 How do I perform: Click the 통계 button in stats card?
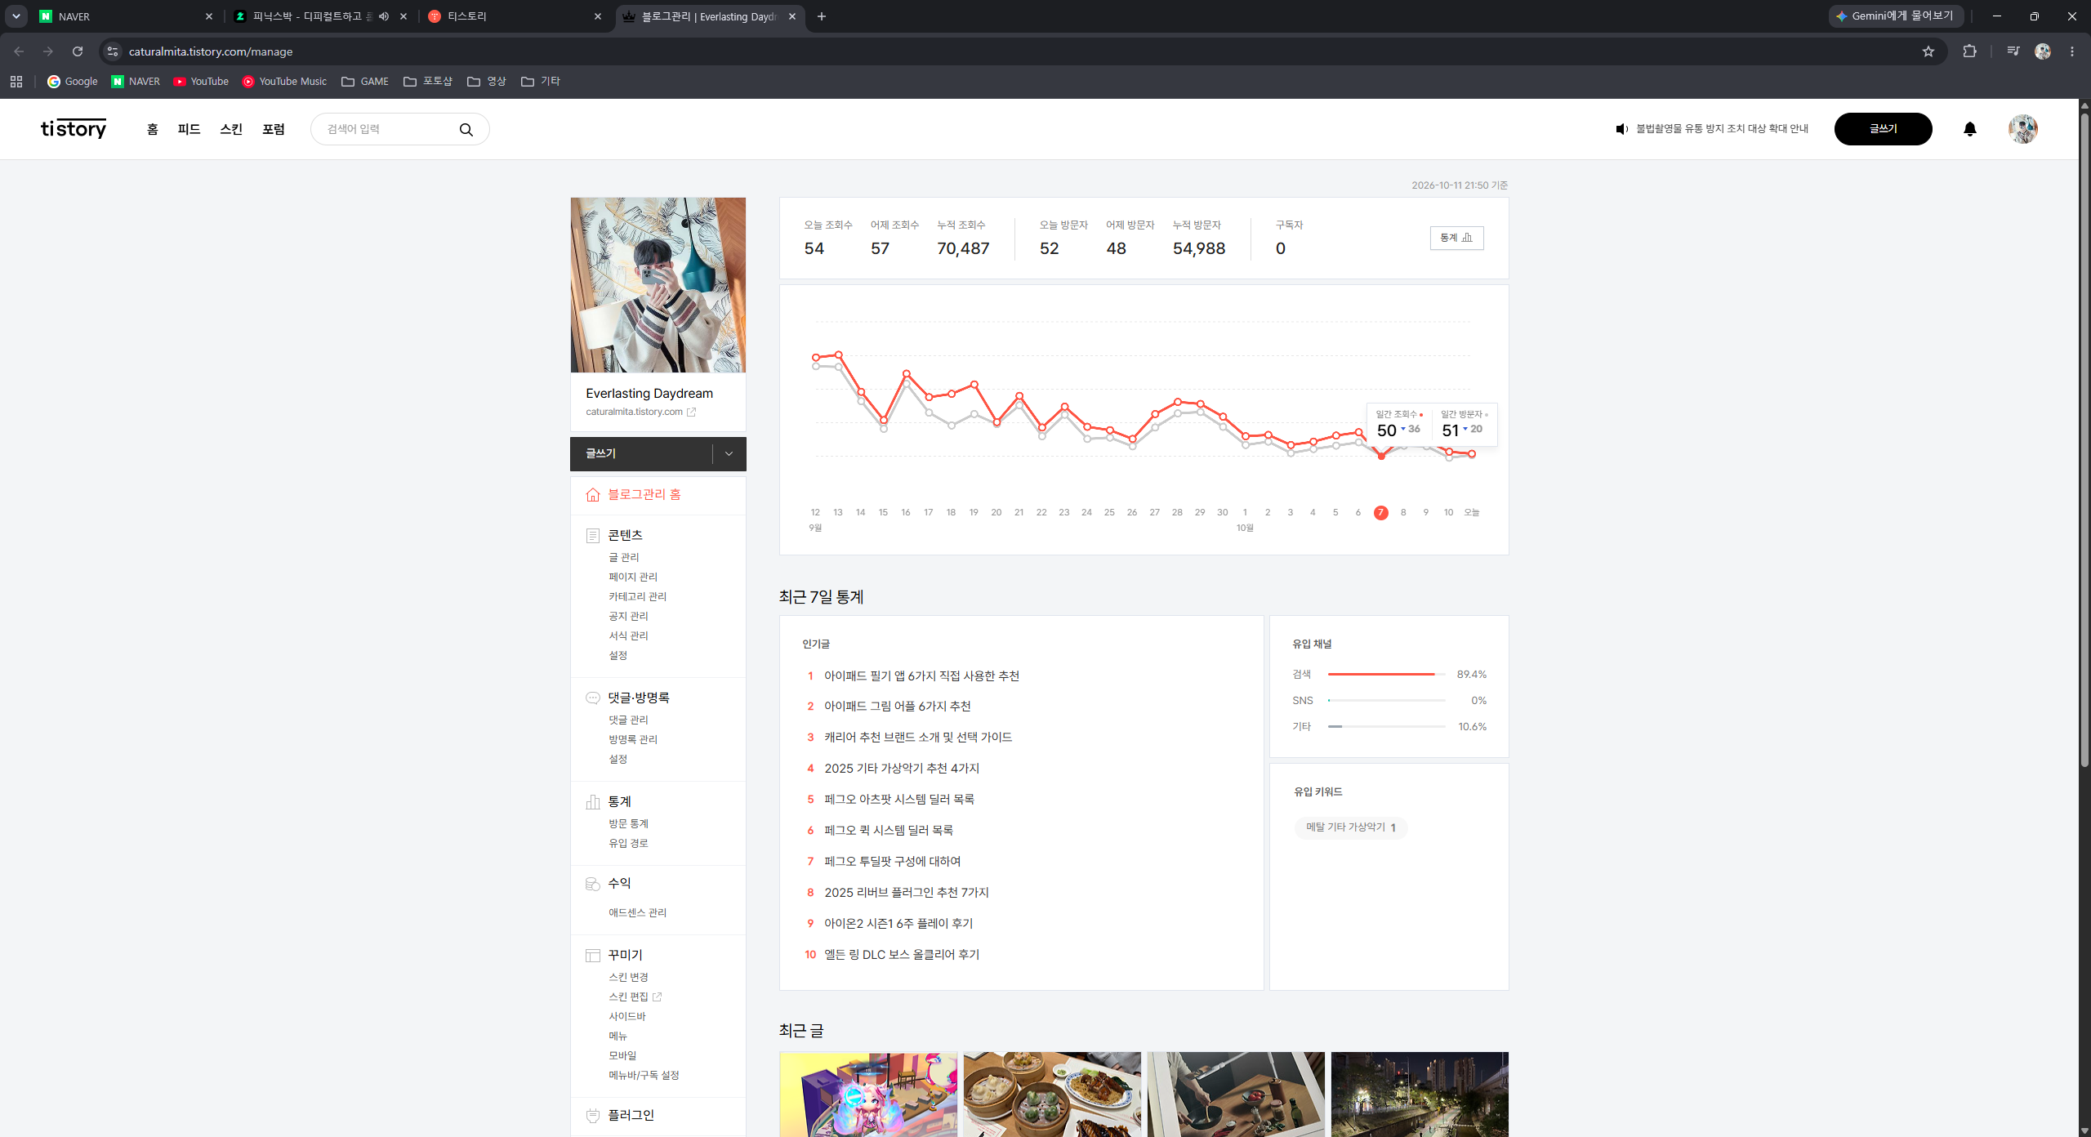1456,238
